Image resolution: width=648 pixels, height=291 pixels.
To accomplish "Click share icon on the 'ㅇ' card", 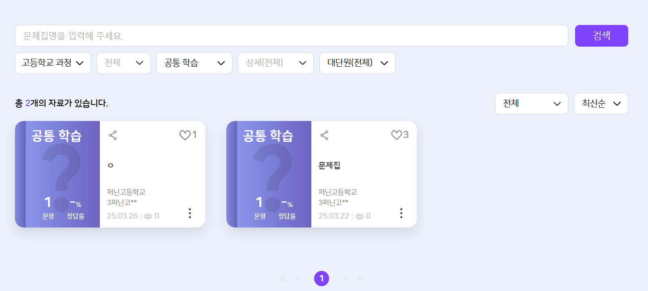I will [x=113, y=135].
